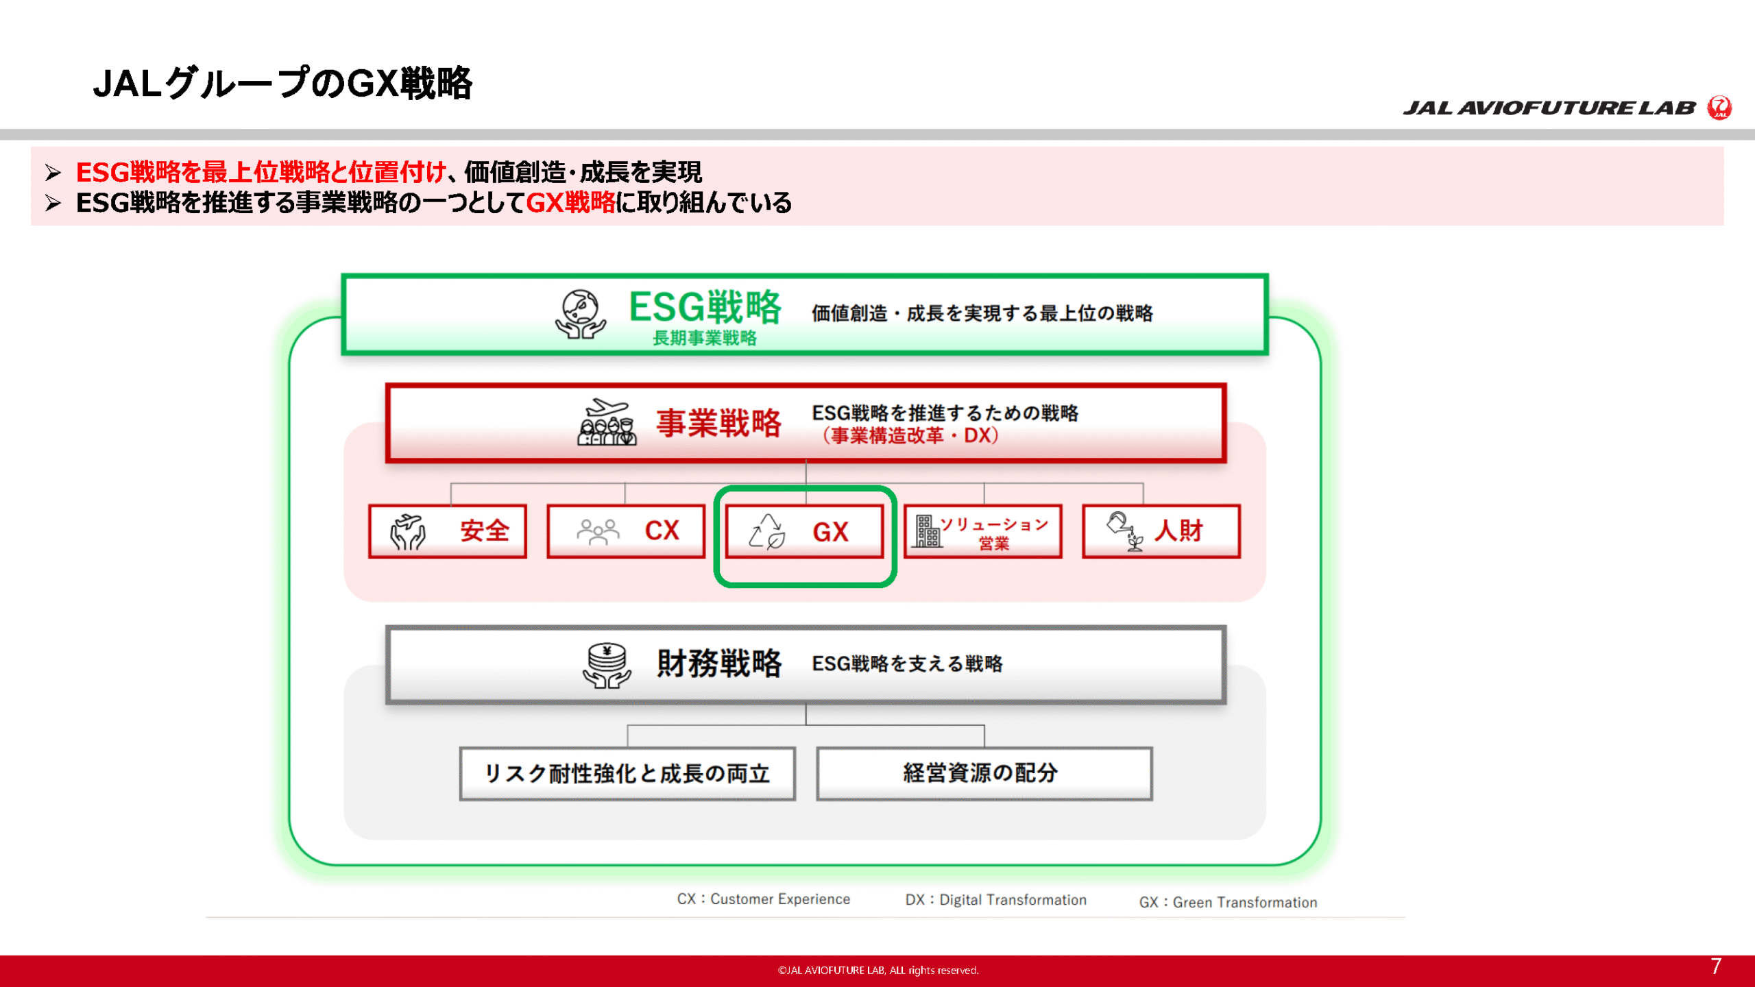Click the globe-in-hands ESG icon
The width and height of the screenshot is (1755, 987).
click(581, 315)
